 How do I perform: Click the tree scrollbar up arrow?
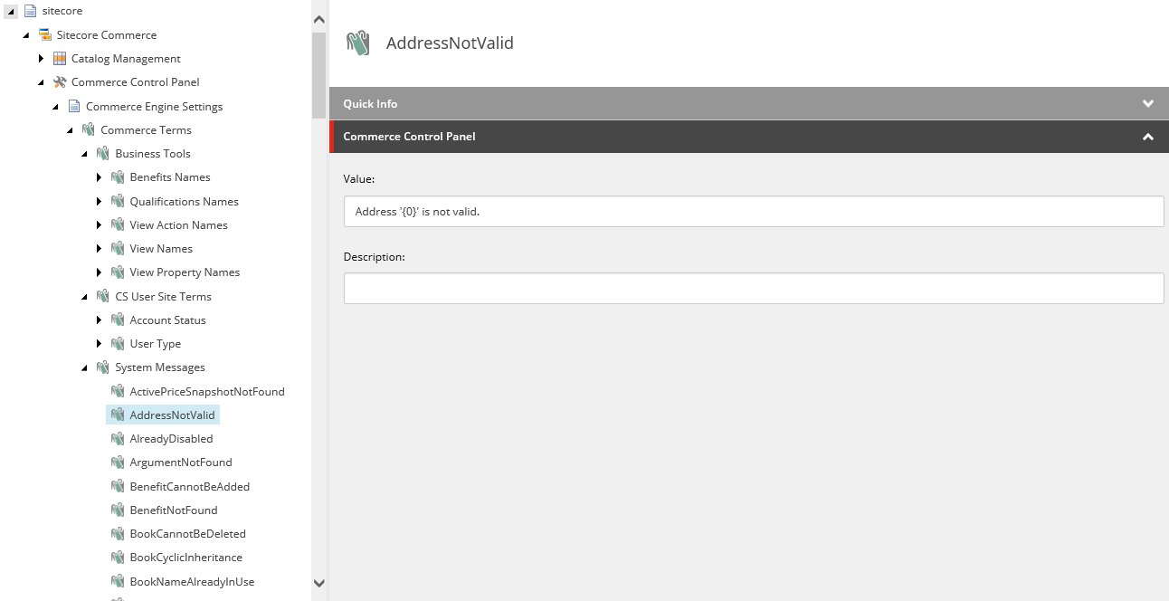point(318,19)
